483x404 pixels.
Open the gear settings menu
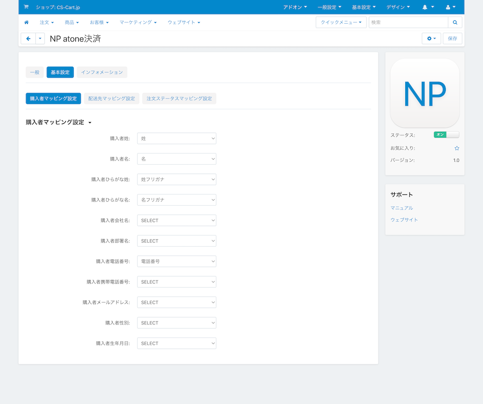[x=431, y=39]
